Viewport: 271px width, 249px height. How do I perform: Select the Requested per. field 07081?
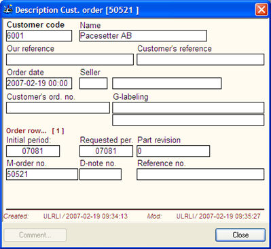(x=106, y=151)
